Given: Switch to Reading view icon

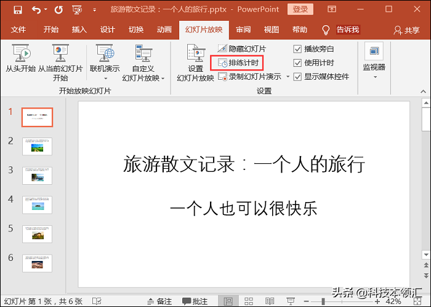Looking at the screenshot, I should pos(270,301).
